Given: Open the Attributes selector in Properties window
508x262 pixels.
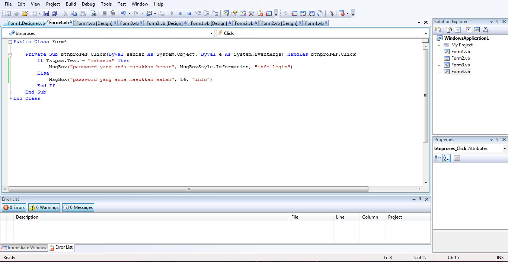Looking at the screenshot, I should tap(505, 148).
